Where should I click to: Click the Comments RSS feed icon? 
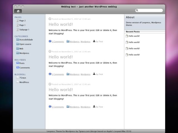coord(18,68)
